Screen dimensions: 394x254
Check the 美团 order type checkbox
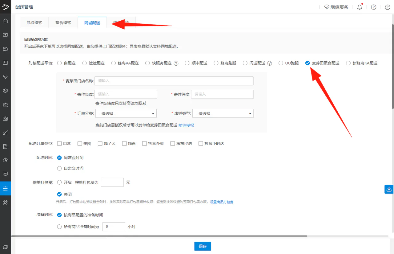[x=80, y=143]
